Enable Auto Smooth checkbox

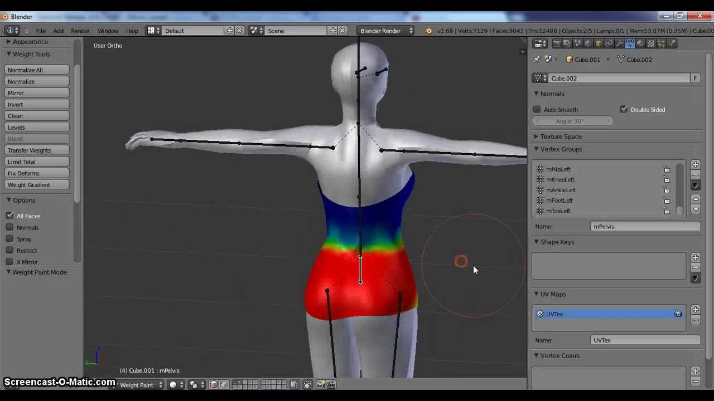pos(537,110)
